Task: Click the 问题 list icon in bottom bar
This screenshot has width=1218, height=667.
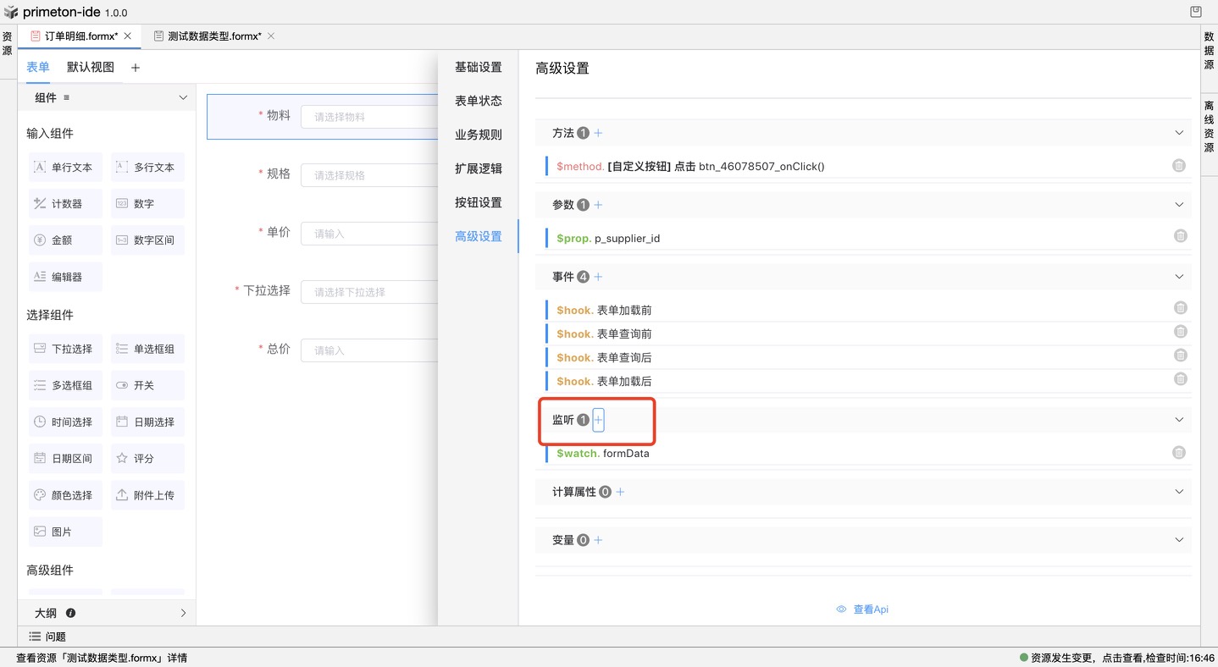Action: pyautogui.click(x=35, y=637)
